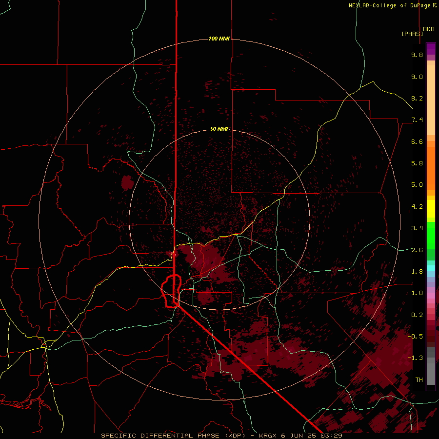The image size is (439, 439).
Task: Click the [PHAS] unit label
Action: pos(412,34)
